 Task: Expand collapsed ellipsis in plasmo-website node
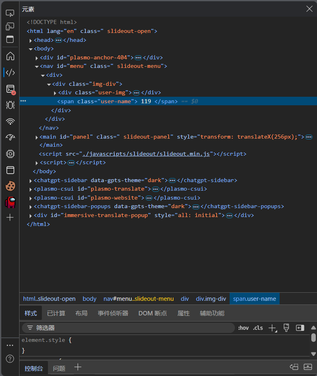149,198
